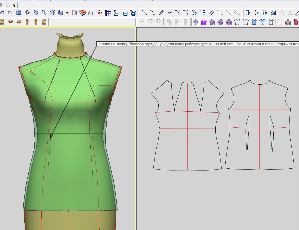Save .tp file with first floppy icon

click(x=125, y=13)
